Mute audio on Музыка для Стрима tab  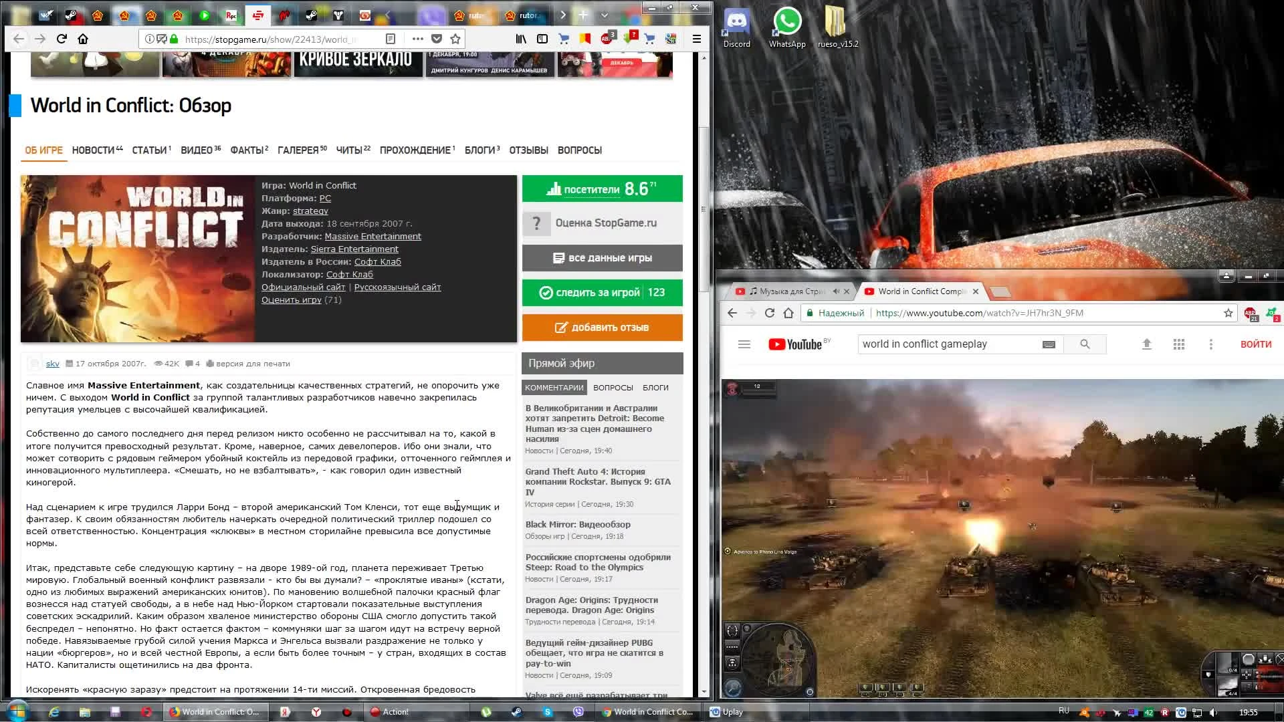coord(836,291)
